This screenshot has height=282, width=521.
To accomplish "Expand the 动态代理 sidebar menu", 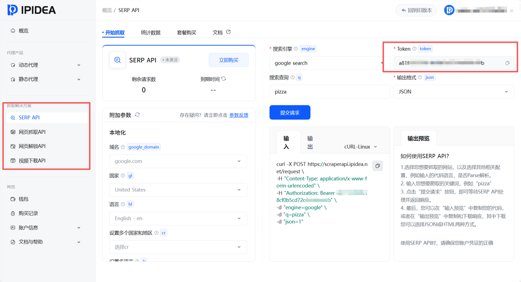I will click(x=79, y=65).
